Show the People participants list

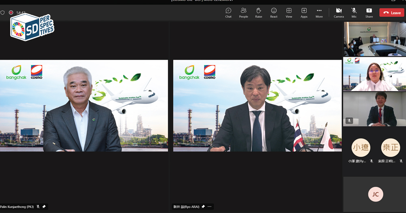[x=243, y=13]
